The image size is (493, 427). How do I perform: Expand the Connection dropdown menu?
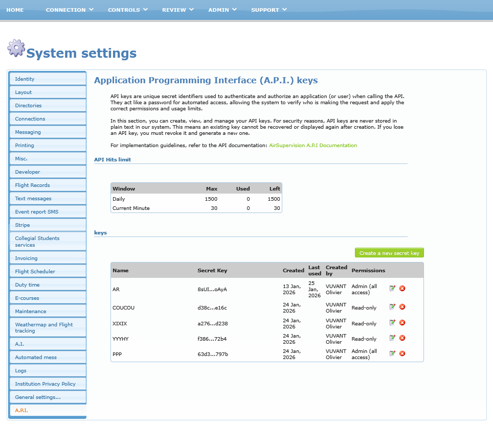pos(70,10)
